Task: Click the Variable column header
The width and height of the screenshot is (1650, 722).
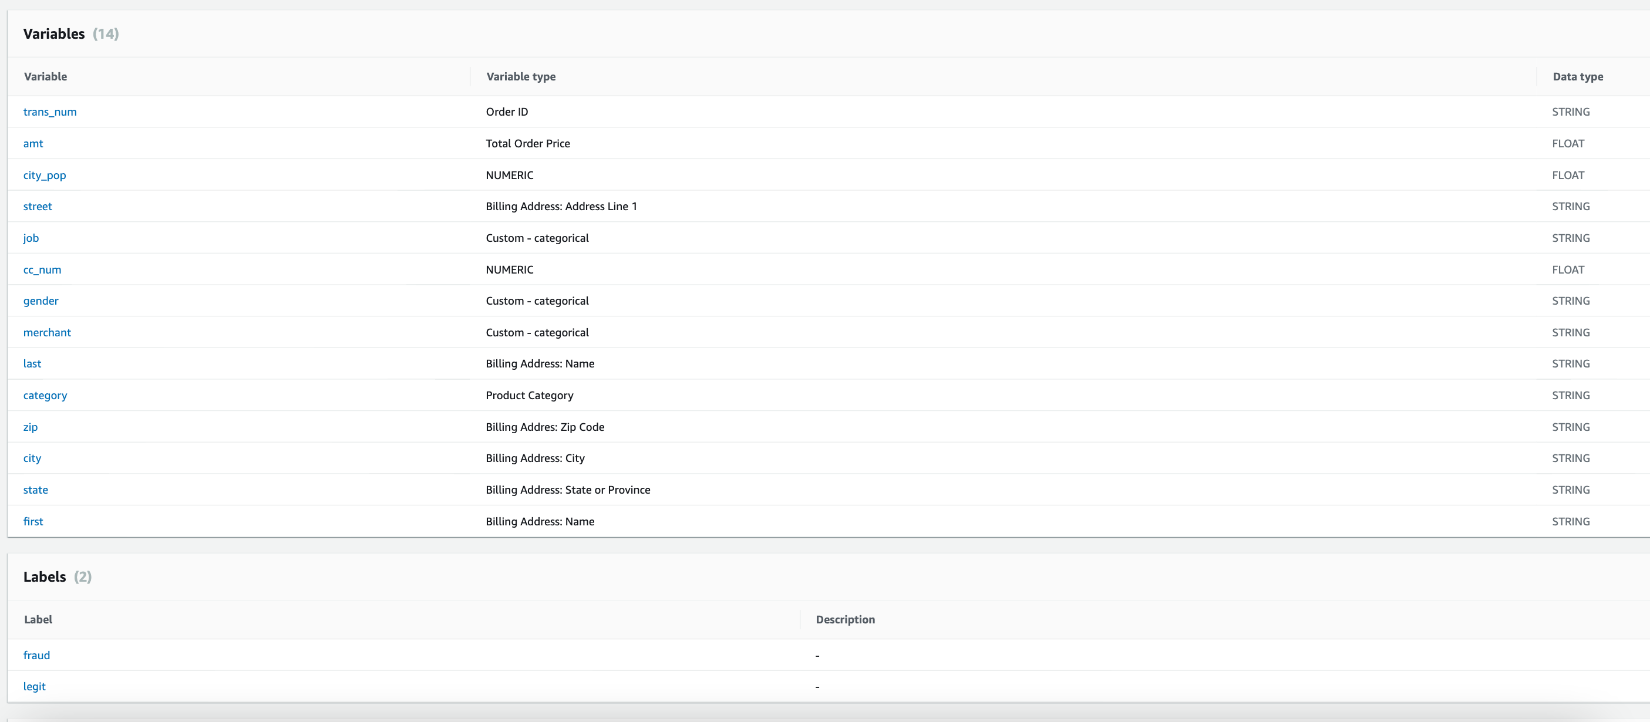Action: (x=45, y=77)
